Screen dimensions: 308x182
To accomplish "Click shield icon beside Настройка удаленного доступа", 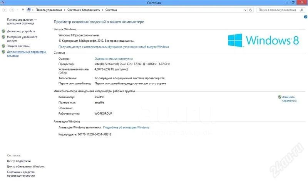I will [x=3, y=37].
